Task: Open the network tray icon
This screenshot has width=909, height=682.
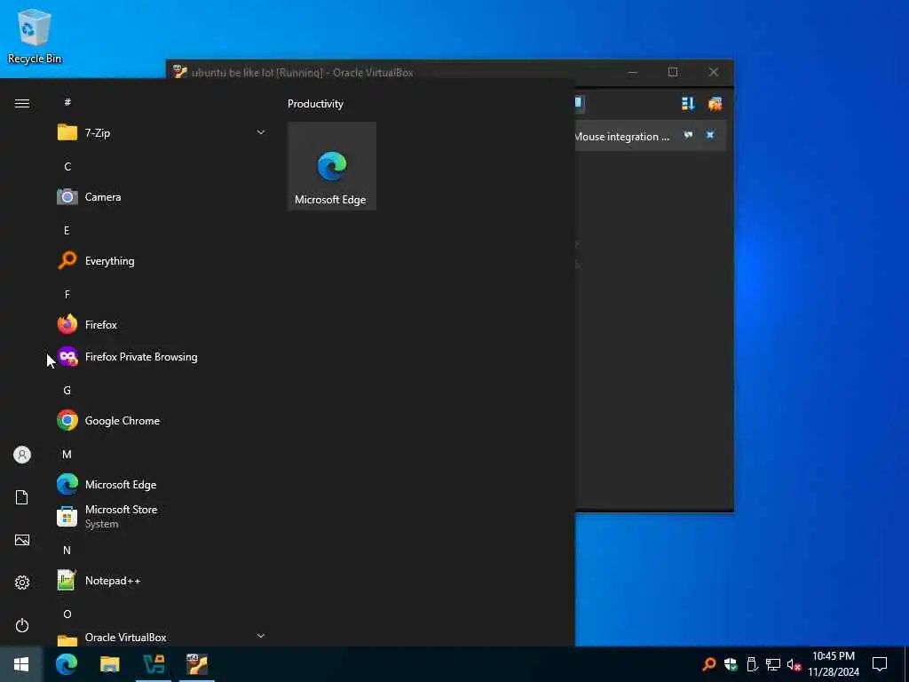Action: [773, 664]
